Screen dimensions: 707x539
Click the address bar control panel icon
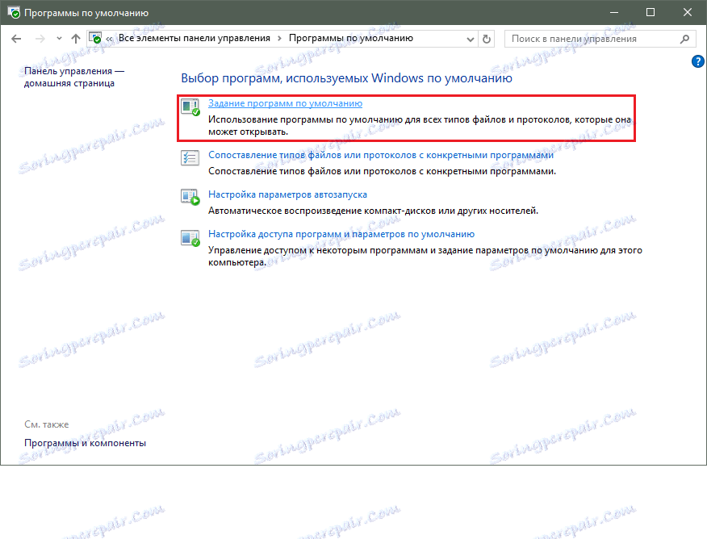pos(95,38)
